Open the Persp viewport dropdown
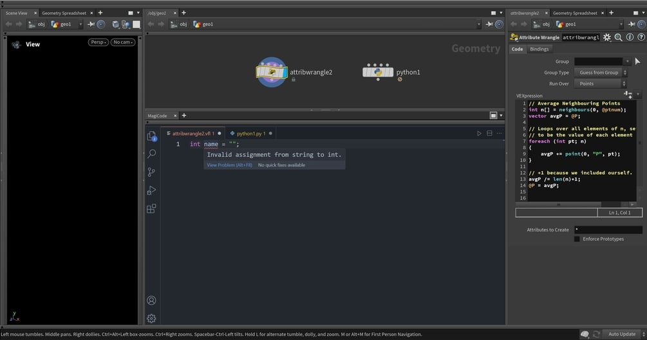The image size is (647, 340). point(98,42)
